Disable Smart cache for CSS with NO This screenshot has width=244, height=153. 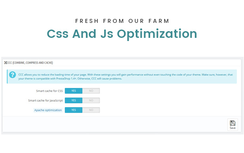91,91
